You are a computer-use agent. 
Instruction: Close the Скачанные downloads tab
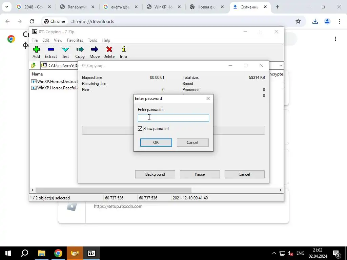[x=265, y=7]
